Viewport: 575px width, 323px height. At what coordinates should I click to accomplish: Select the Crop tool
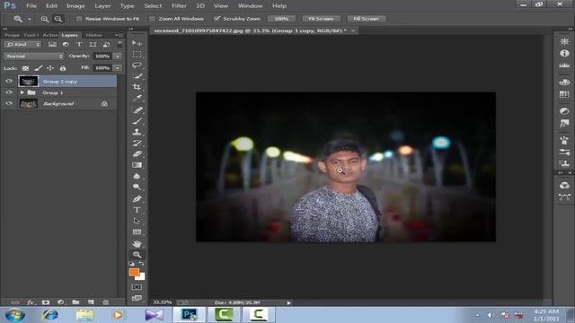pyautogui.click(x=137, y=87)
